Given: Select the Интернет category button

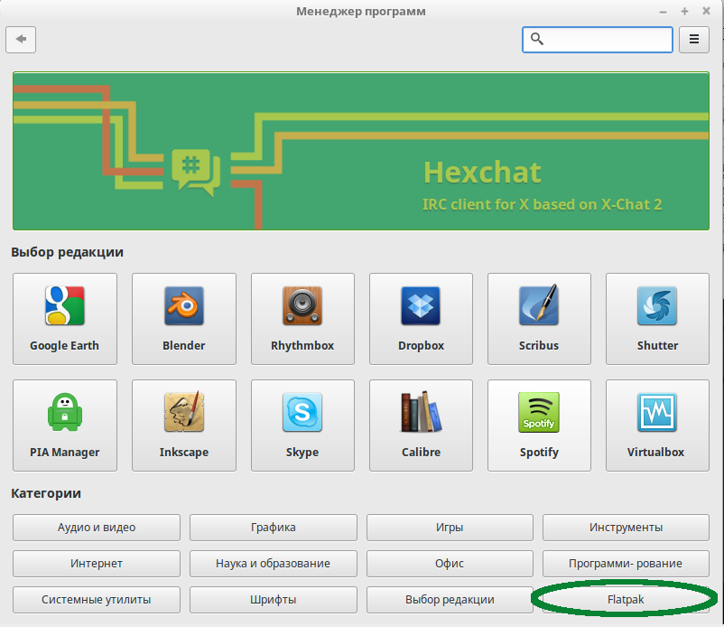Looking at the screenshot, I should click(97, 563).
